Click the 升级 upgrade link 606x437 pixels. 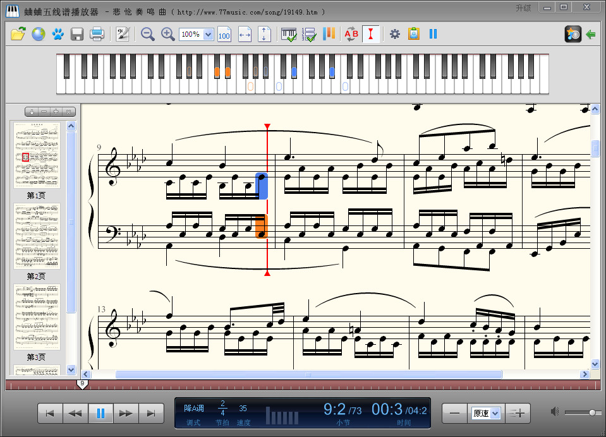(523, 8)
